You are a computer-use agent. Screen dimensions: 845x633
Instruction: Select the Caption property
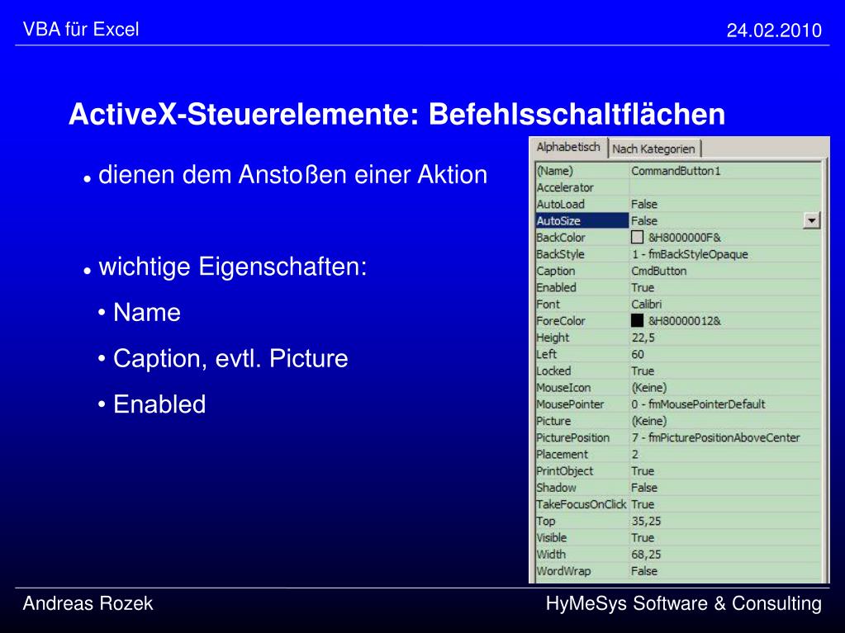tap(556, 271)
